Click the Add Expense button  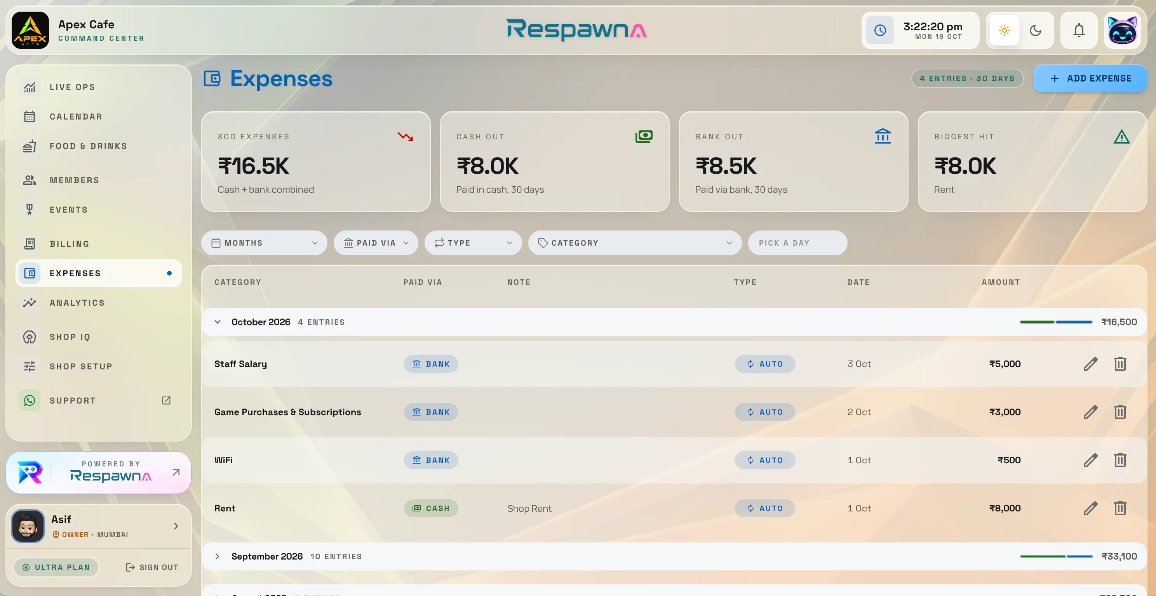[1090, 78]
